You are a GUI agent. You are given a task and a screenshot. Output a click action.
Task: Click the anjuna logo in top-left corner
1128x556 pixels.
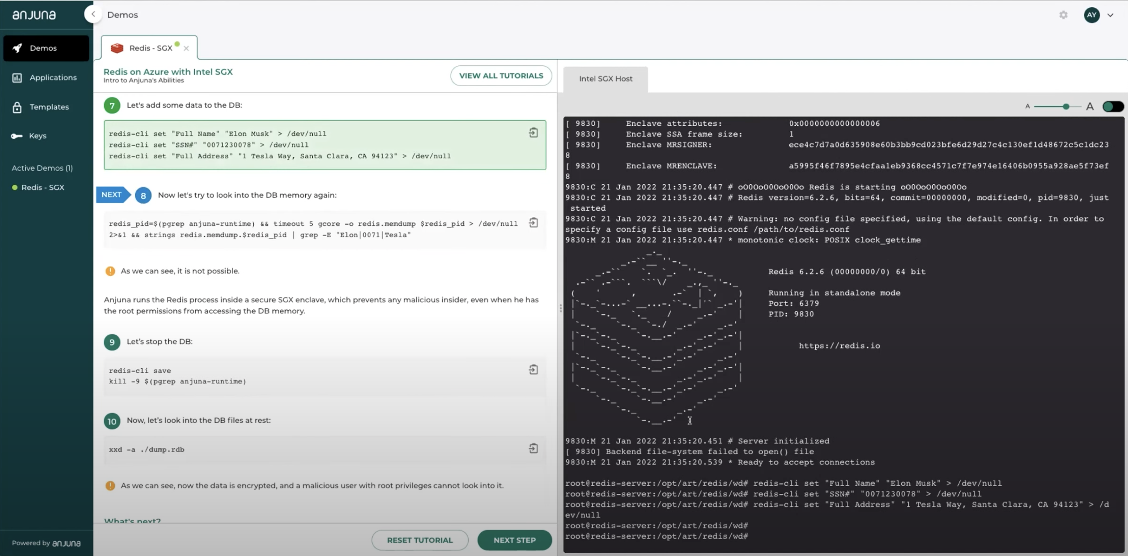coord(33,14)
